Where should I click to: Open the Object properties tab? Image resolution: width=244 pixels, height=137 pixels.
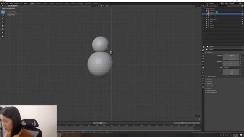click(x=203, y=68)
